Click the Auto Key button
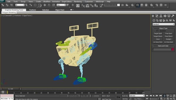Image resolution: width=176 pixels, height=100 pixels. tap(125, 96)
